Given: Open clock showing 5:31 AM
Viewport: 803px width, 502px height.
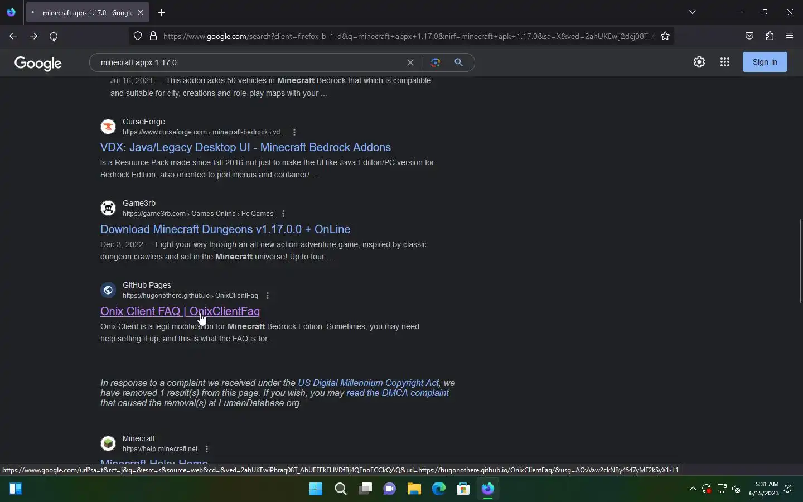Looking at the screenshot, I should 764,489.
